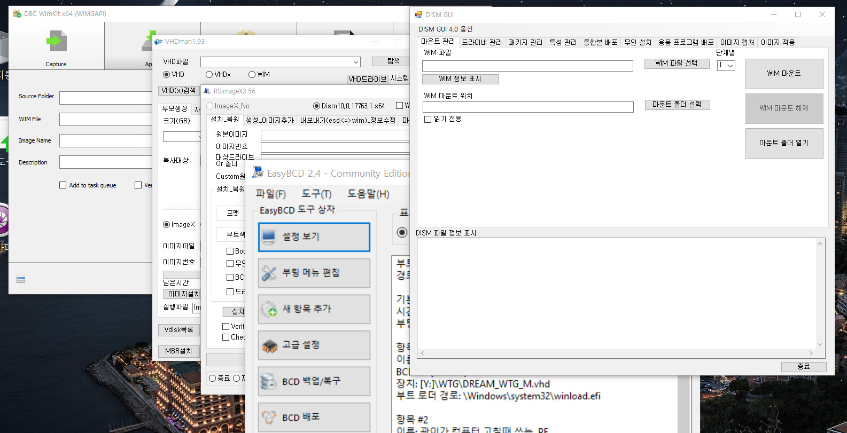847x433 pixels.
Task: Open the VHD파일 dropdown in VHDman
Action: [355, 62]
